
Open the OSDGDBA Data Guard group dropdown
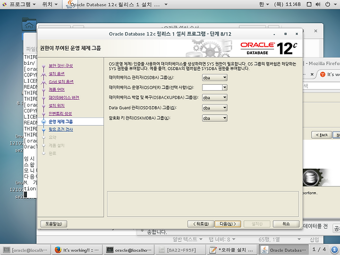pos(215,108)
